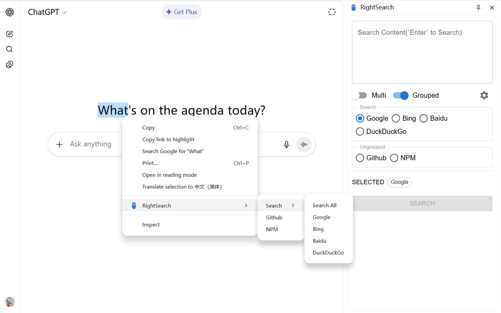This screenshot has width=501, height=313.
Task: Click the microphone dictation icon
Action: (287, 144)
